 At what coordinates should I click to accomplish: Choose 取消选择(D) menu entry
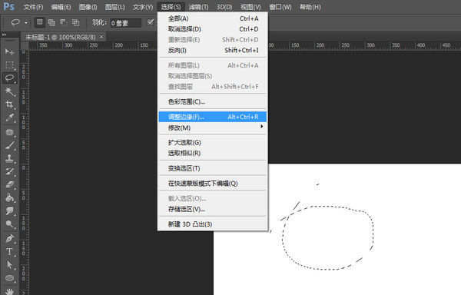click(213, 29)
